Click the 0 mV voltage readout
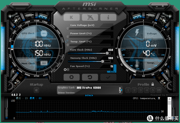 (151, 44)
